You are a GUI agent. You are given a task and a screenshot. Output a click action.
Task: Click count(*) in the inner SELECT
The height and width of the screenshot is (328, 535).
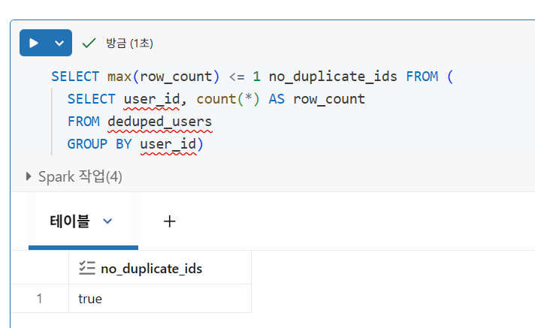click(228, 99)
